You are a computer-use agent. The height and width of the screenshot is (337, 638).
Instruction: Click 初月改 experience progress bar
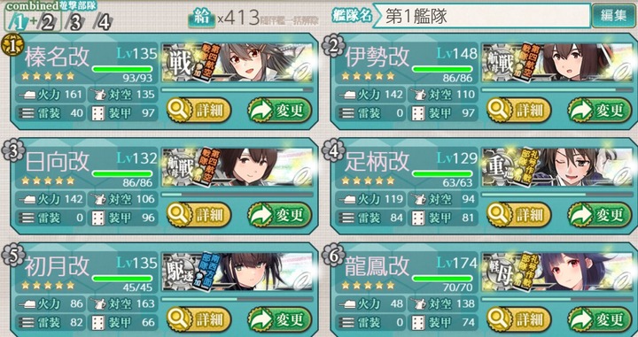(237, 299)
